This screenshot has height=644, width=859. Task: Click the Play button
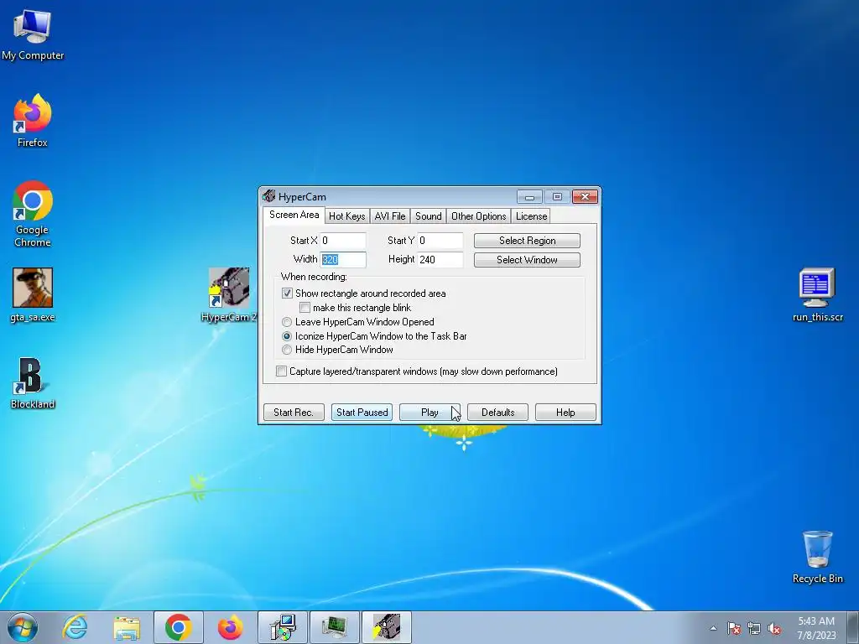pos(429,413)
